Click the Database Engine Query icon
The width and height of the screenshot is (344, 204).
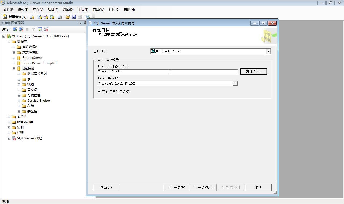click(x=32, y=17)
